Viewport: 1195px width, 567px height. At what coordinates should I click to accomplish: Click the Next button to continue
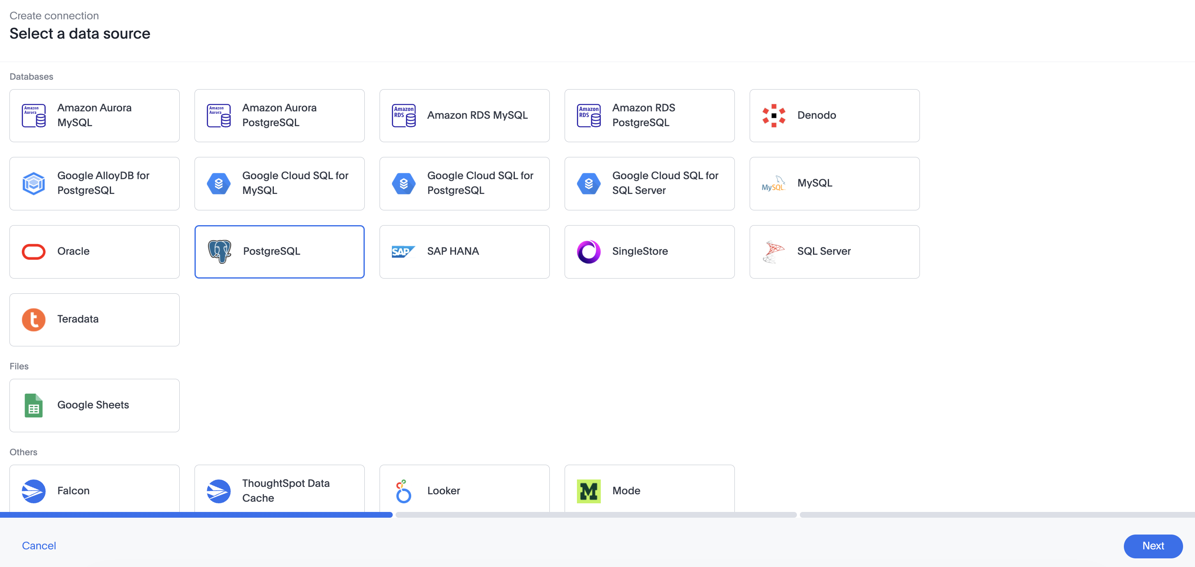[1153, 546]
